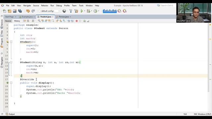Click the Previous Bookmark icon

[57, 21]
